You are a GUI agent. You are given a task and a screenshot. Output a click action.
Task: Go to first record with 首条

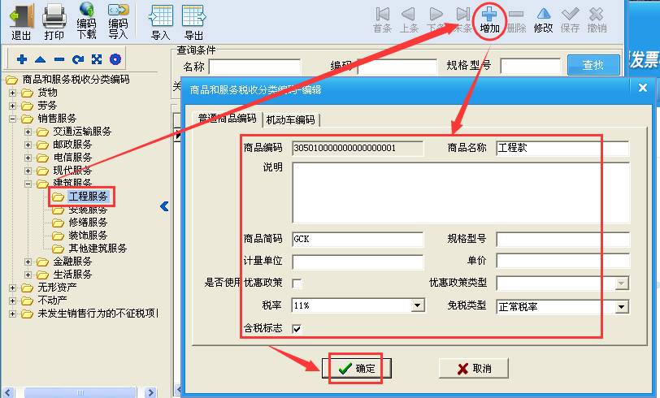382,15
